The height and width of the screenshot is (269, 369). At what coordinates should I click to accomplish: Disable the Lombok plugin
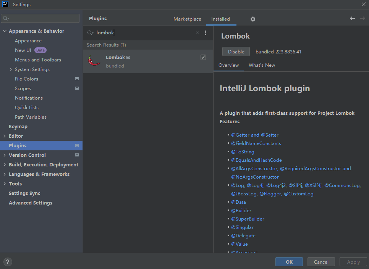(236, 52)
